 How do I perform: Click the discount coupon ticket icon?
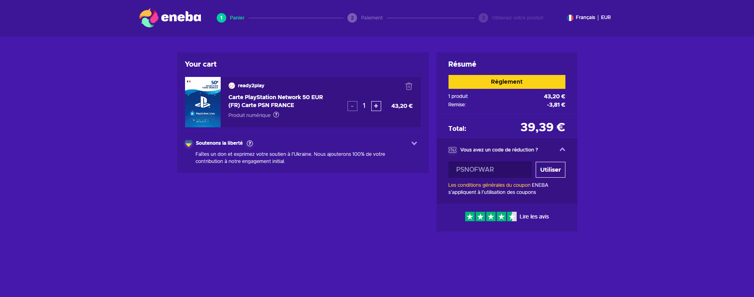tap(452, 150)
